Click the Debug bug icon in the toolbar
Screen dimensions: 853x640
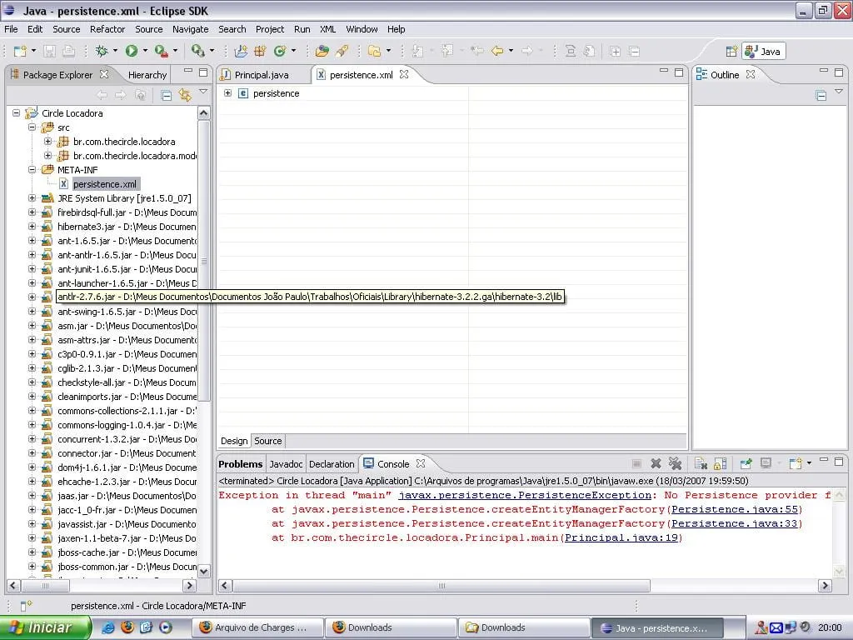(x=102, y=51)
